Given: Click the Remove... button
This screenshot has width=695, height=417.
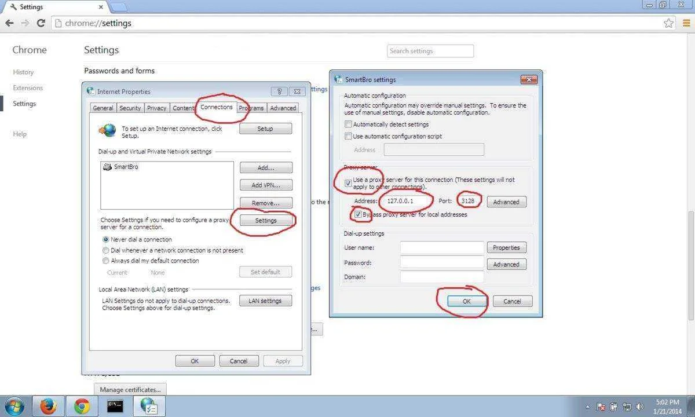Looking at the screenshot, I should 266,203.
